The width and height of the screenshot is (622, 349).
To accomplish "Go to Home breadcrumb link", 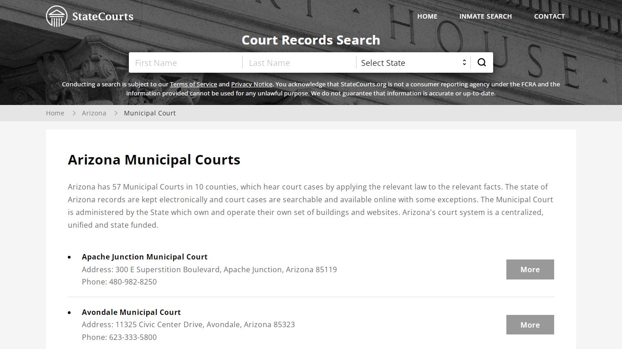I will (x=55, y=113).
